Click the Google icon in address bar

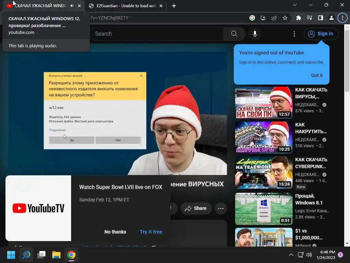252,18
